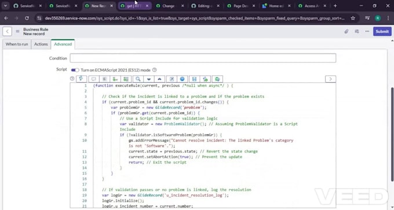Image resolution: width=394 pixels, height=210 pixels.
Task: Switch to the Change browser tab
Action: (x=170, y=6)
